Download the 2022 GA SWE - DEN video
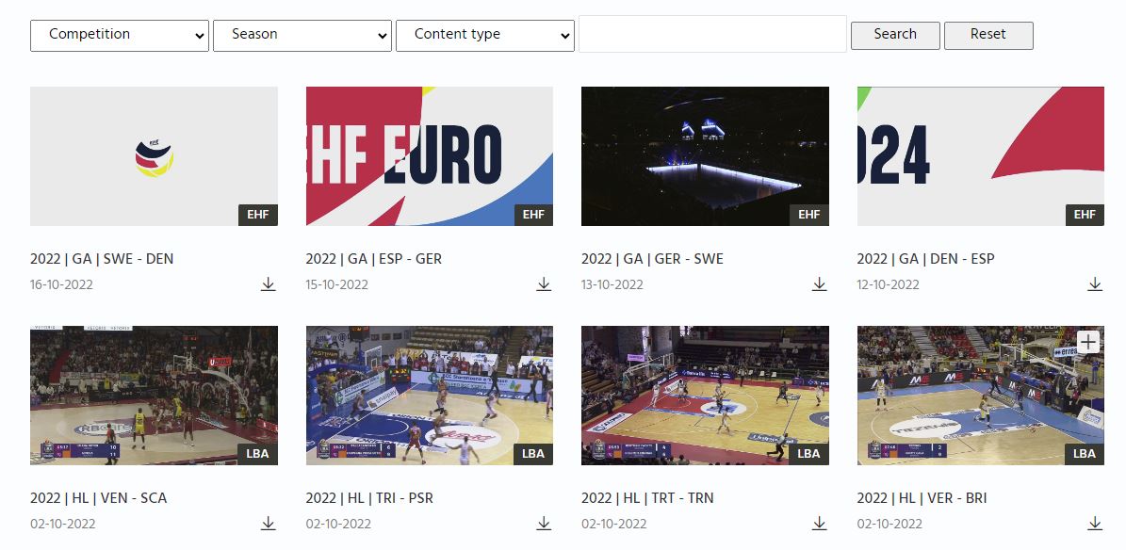Screen dimensions: 1126x550 268,283
